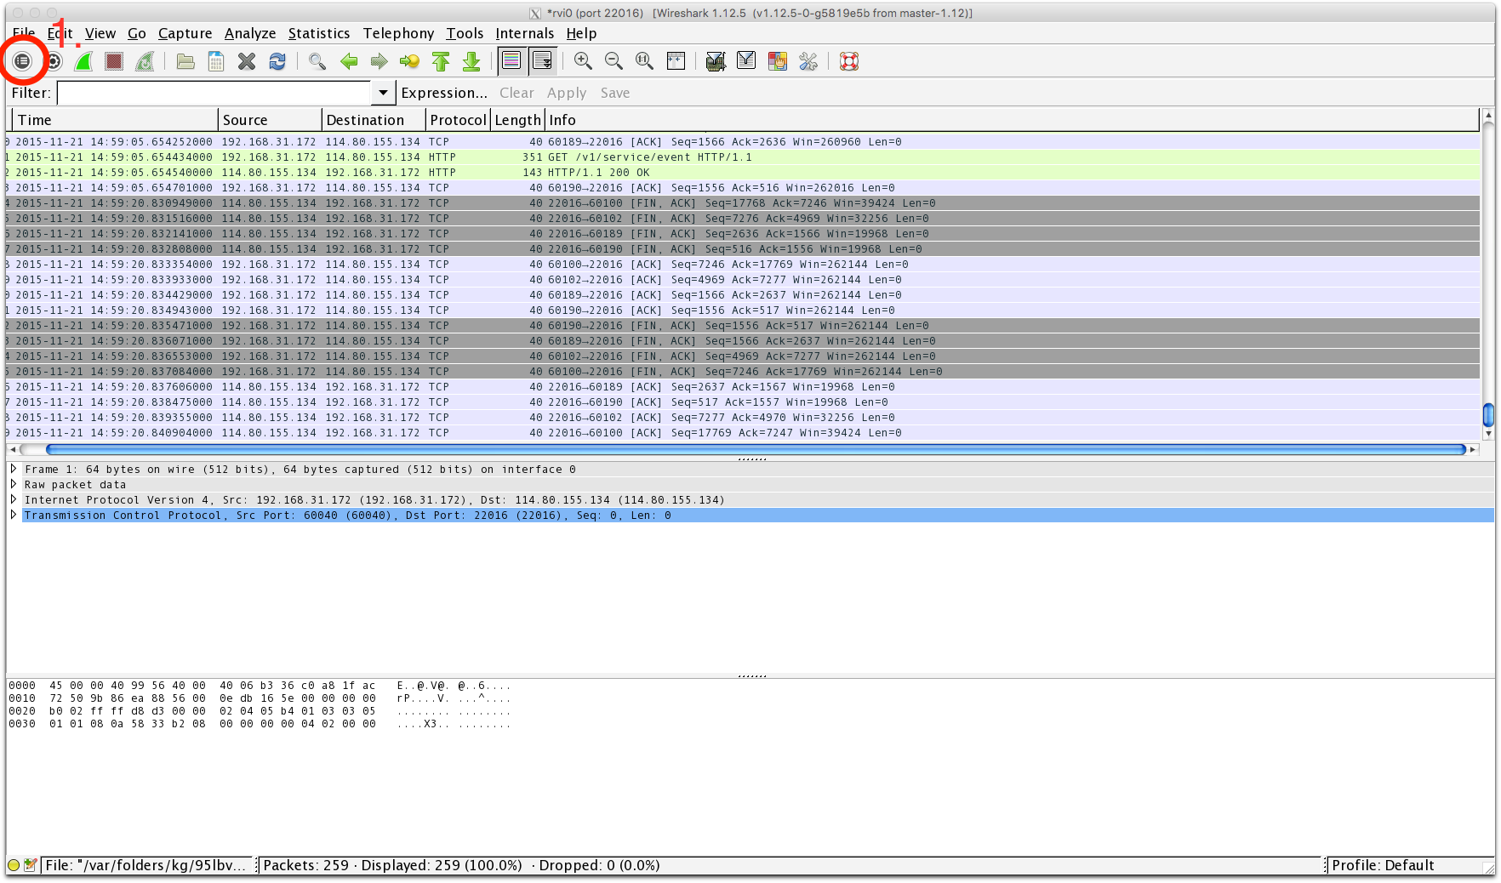
Task: Sort by Destination column header
Action: coord(374,120)
